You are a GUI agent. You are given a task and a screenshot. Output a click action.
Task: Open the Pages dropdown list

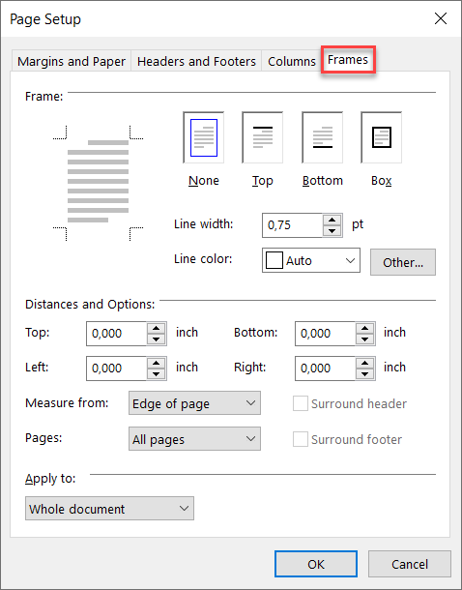click(x=194, y=439)
